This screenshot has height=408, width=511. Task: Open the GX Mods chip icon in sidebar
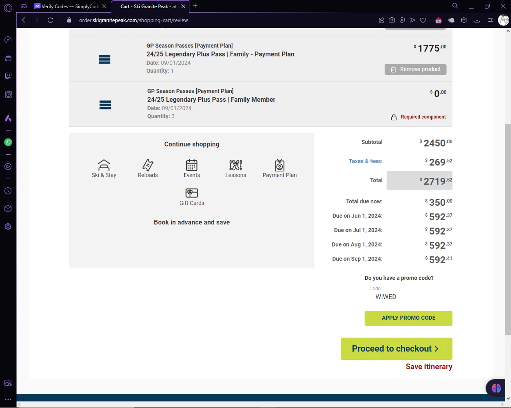coord(8,94)
